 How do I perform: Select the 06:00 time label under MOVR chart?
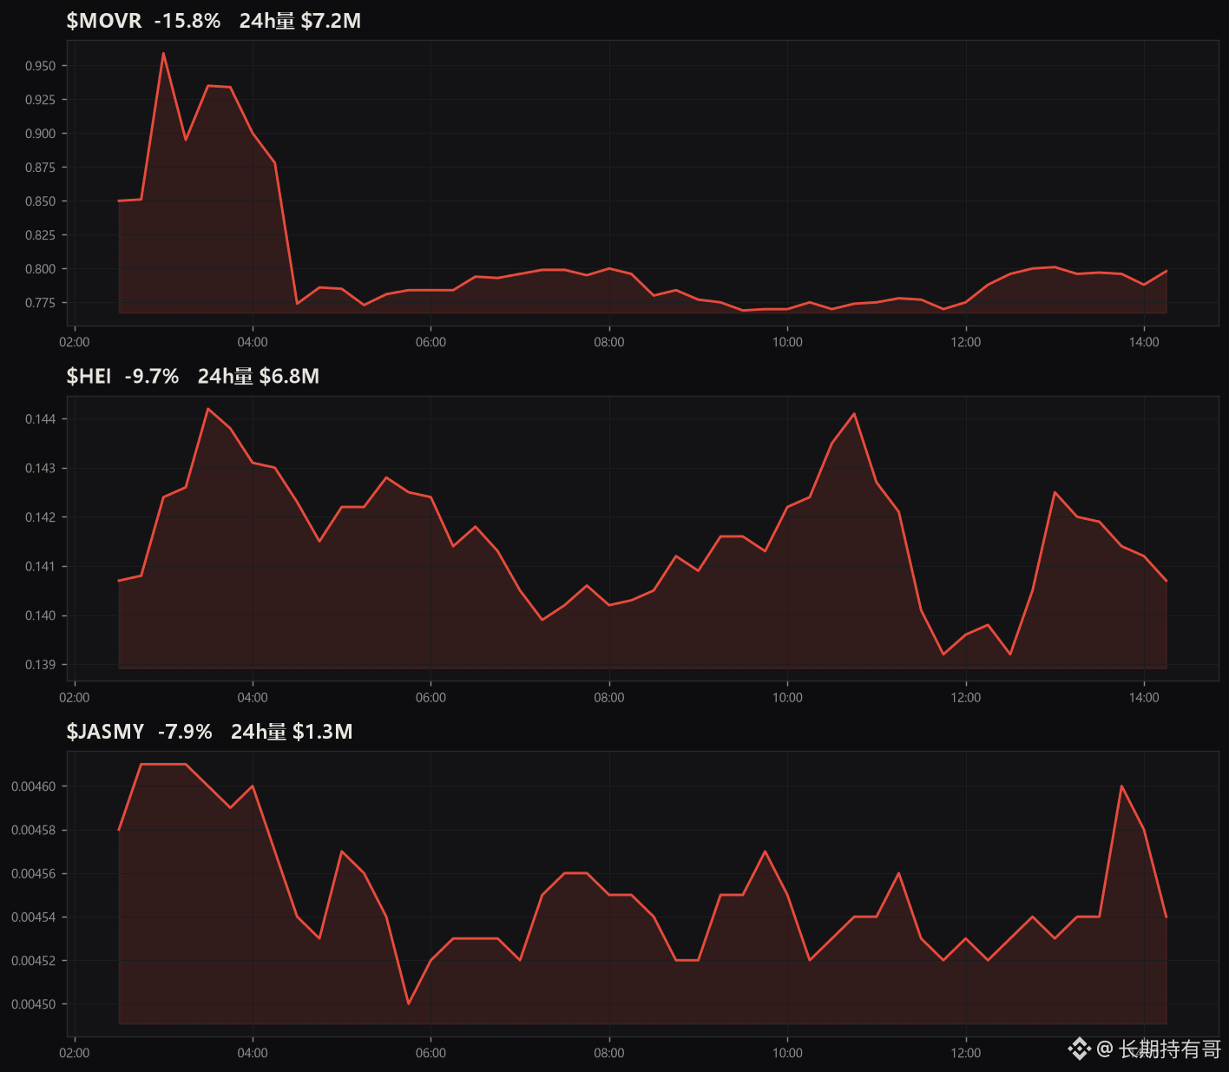pos(431,342)
